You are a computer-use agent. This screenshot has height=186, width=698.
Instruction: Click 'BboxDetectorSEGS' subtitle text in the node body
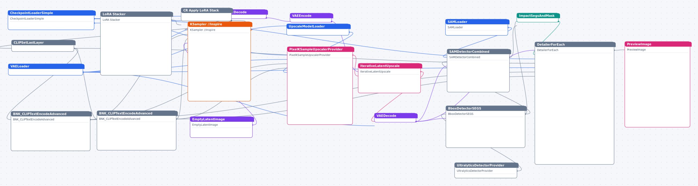[460, 114]
